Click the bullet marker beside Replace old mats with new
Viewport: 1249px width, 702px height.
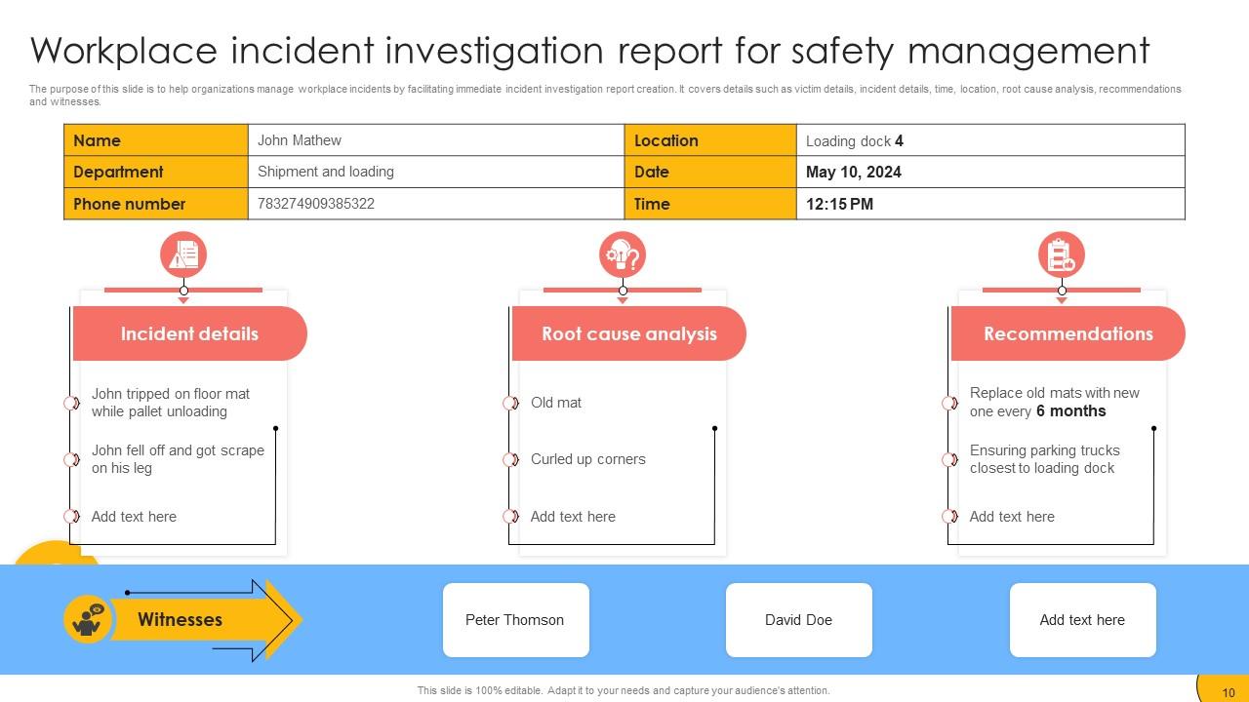coord(948,403)
